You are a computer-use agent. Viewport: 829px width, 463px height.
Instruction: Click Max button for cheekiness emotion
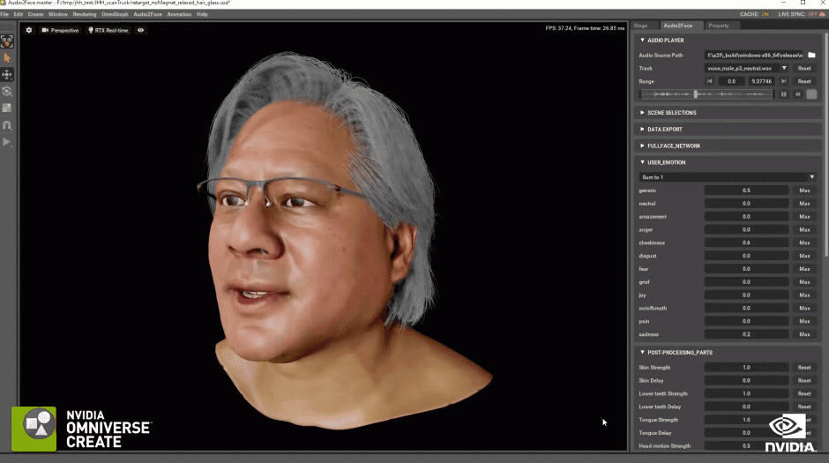pyautogui.click(x=804, y=243)
